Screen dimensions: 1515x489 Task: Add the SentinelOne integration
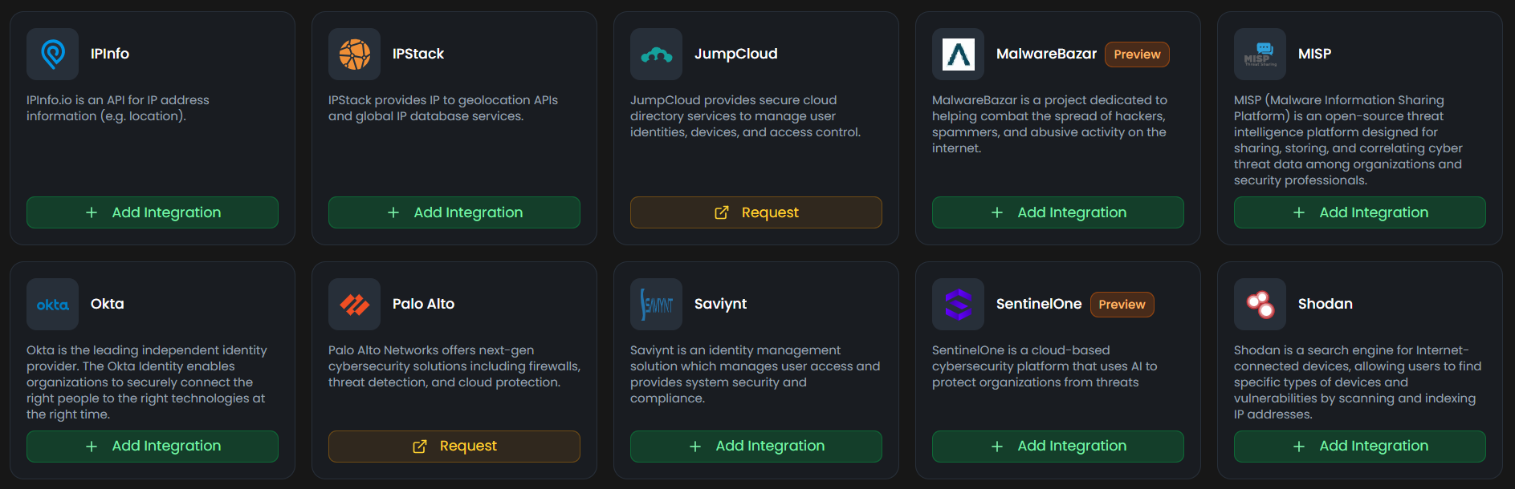click(x=1058, y=447)
